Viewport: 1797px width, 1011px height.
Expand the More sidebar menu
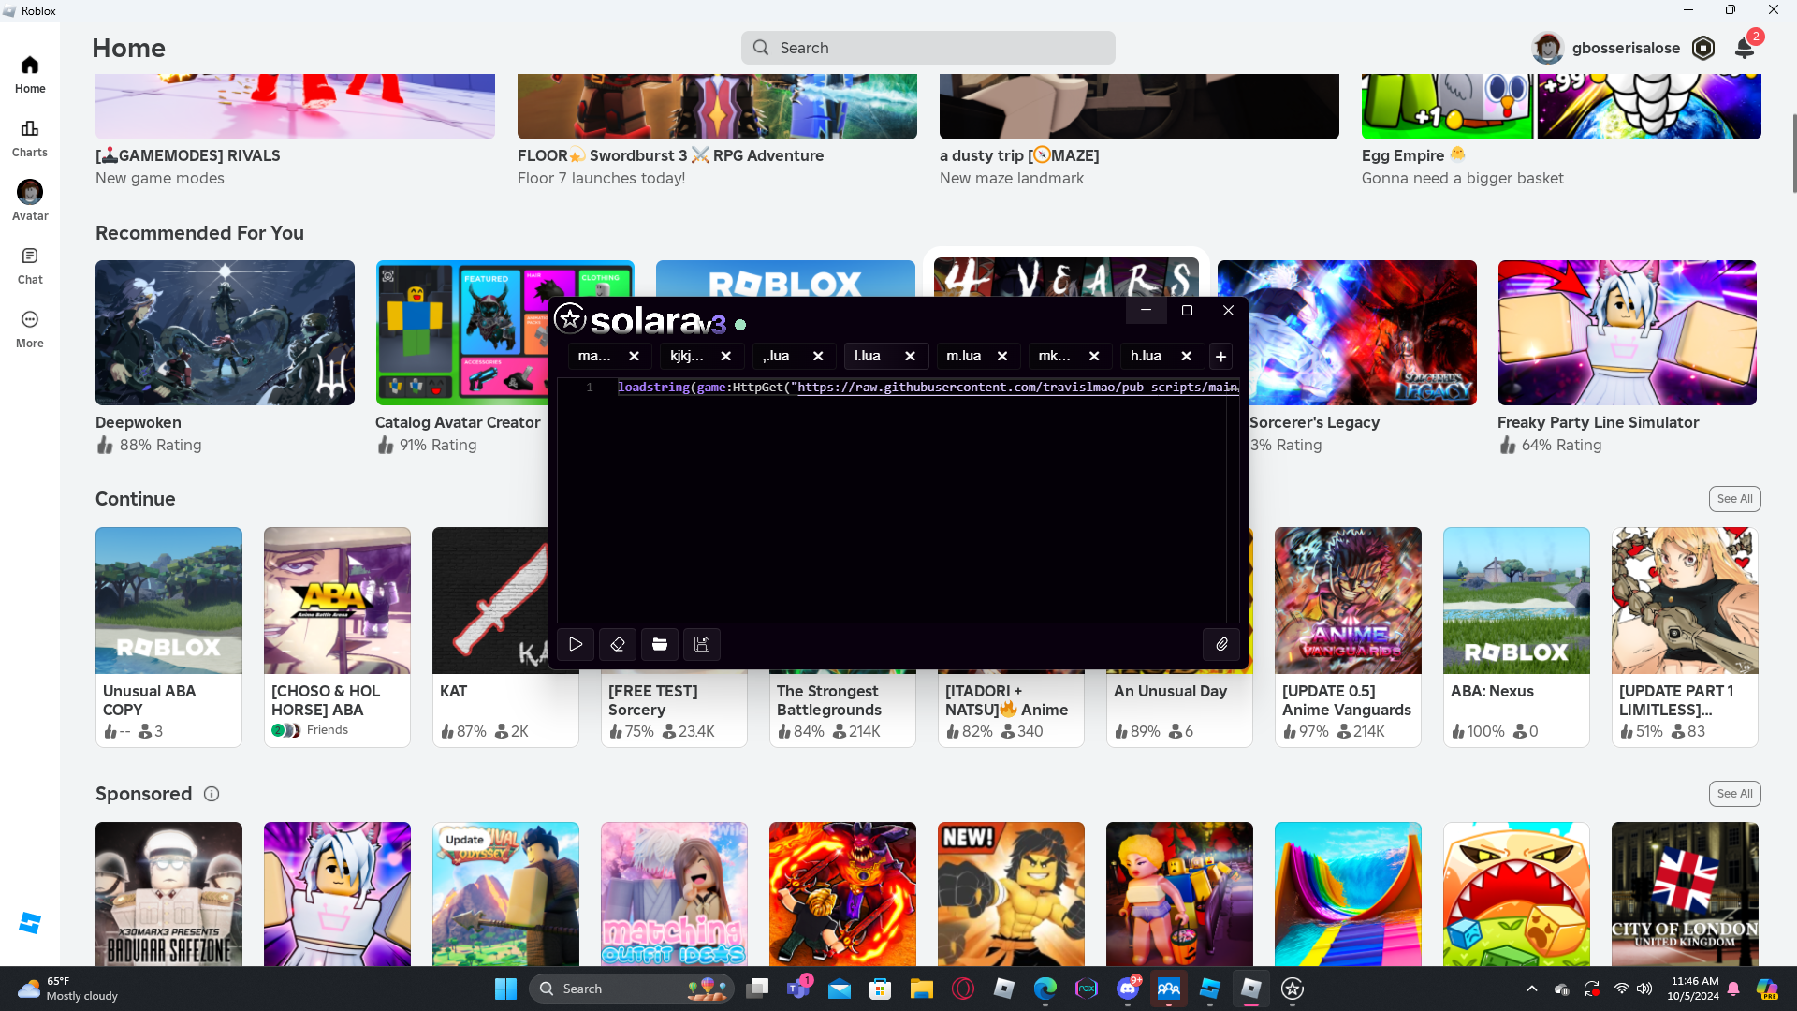30,328
